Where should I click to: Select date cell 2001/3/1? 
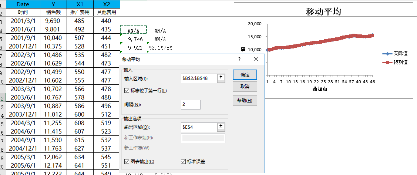23,21
